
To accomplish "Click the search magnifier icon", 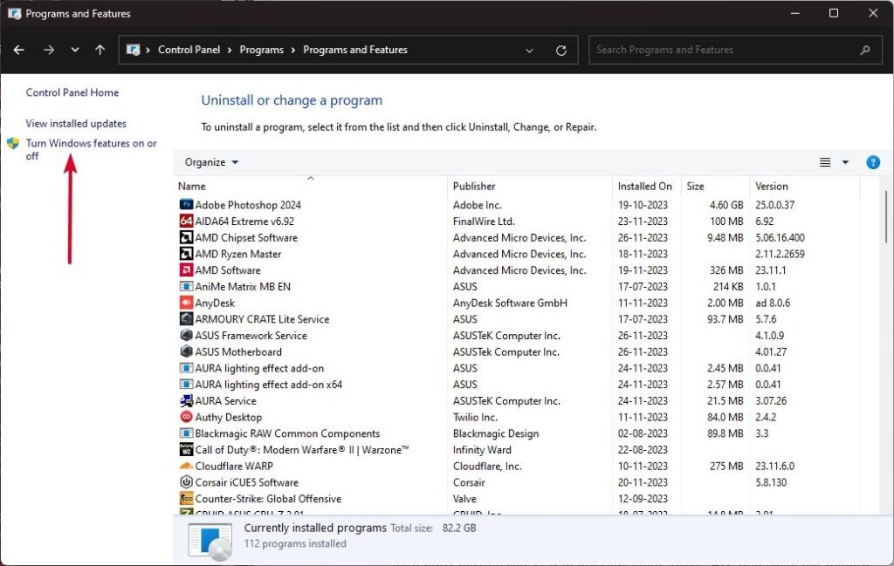I will tap(865, 50).
